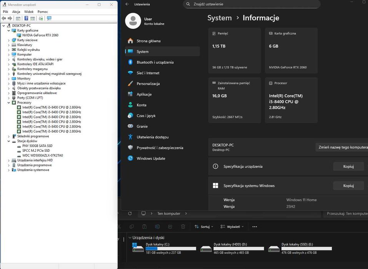Collapse the Karty graficzne category

click(x=9, y=30)
